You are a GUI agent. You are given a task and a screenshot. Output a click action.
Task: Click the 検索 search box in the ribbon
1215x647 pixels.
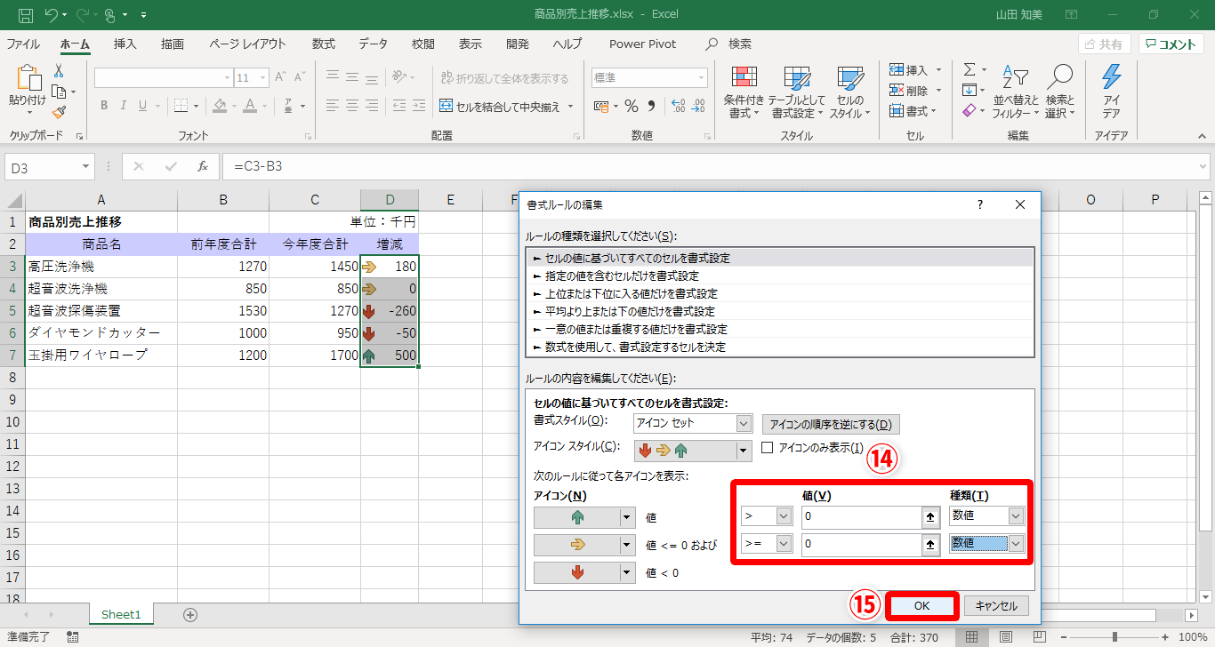pos(729,44)
